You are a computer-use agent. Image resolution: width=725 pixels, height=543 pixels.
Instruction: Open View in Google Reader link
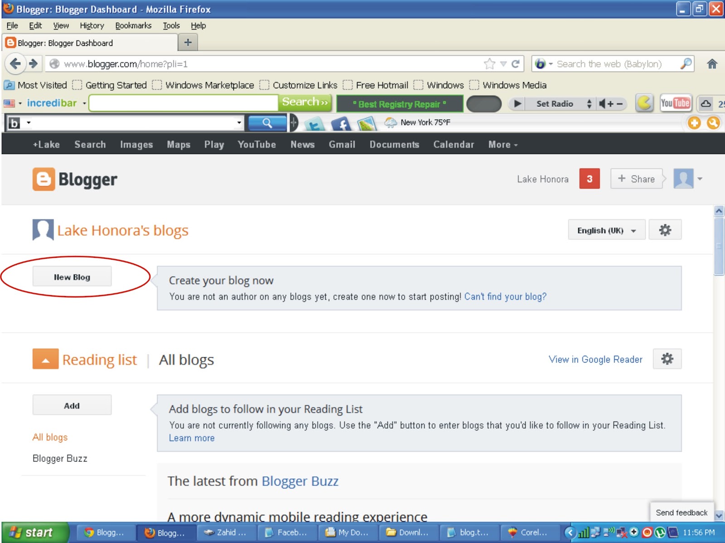point(595,359)
